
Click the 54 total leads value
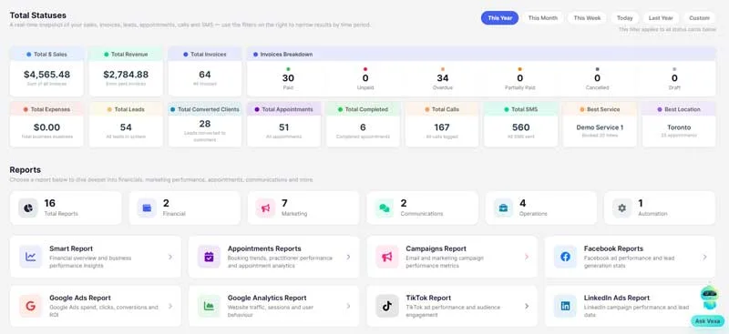click(x=126, y=127)
